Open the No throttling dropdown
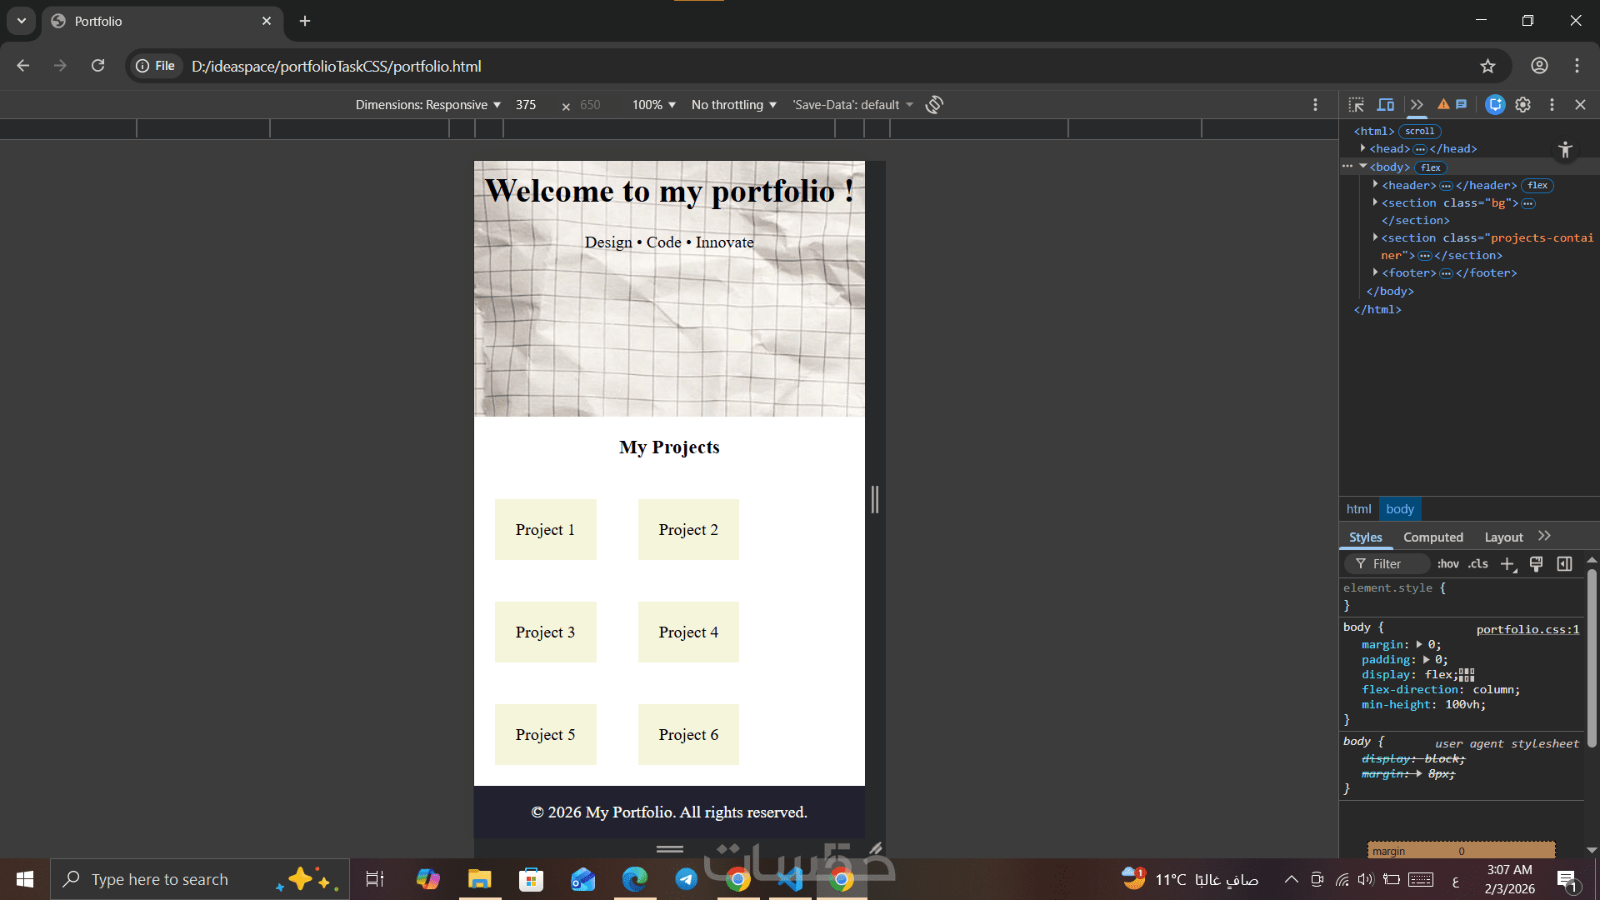1600x900 pixels. [x=733, y=105]
